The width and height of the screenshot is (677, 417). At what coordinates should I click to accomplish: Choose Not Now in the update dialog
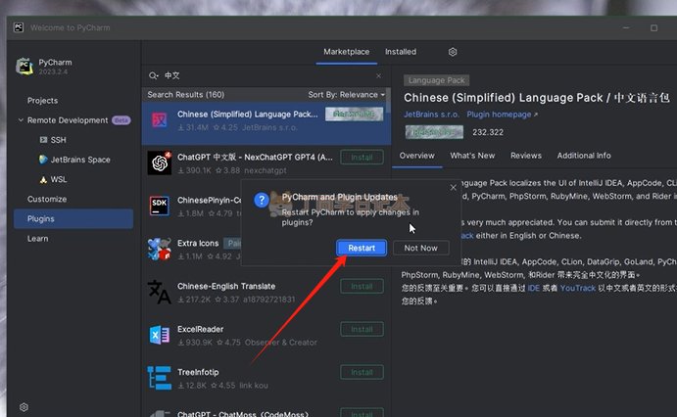(x=420, y=248)
